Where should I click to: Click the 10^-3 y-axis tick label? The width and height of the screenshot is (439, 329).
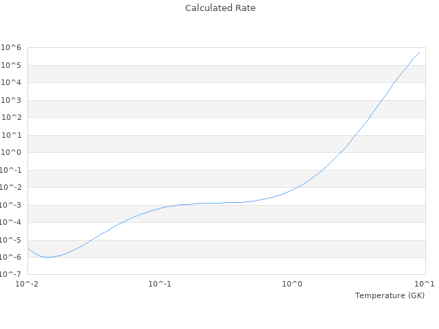[11, 205]
